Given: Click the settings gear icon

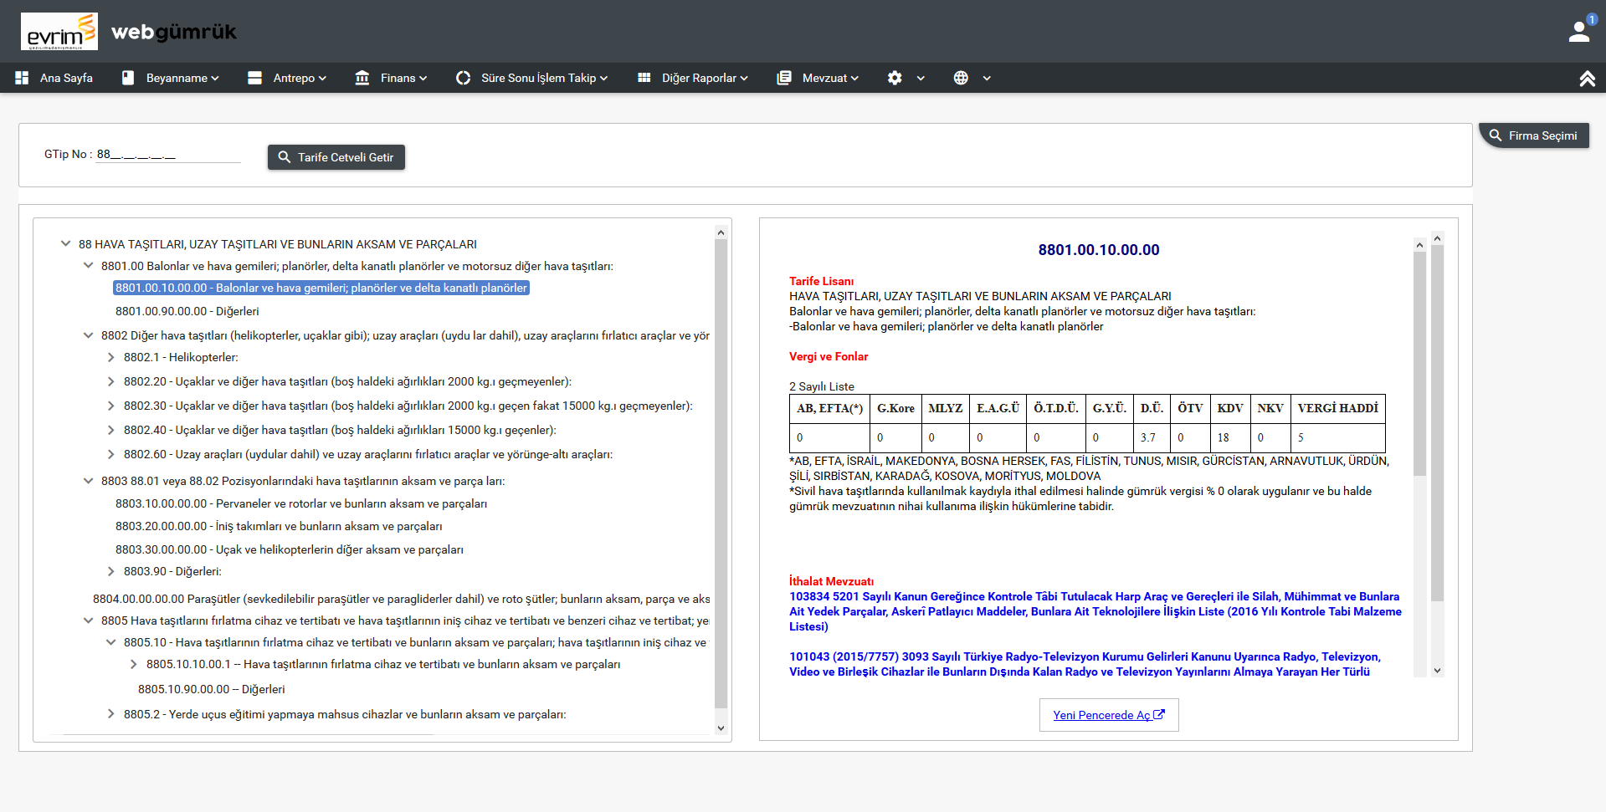Looking at the screenshot, I should [895, 78].
